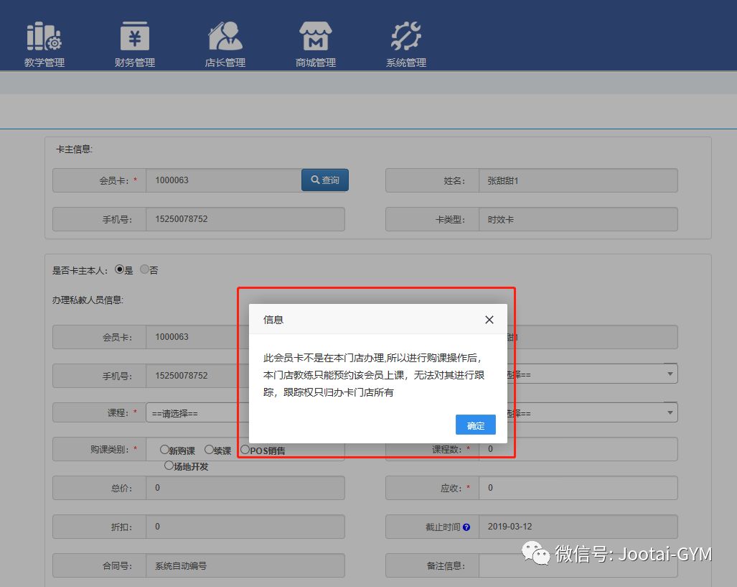The image size is (737, 587).
Task: Expand the upper right dropdown arrow beside 手机号 row
Action: (x=670, y=374)
